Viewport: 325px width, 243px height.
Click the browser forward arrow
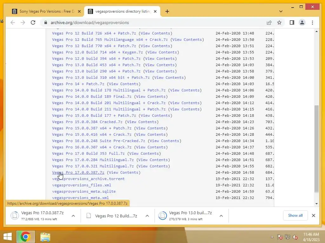point(23,22)
